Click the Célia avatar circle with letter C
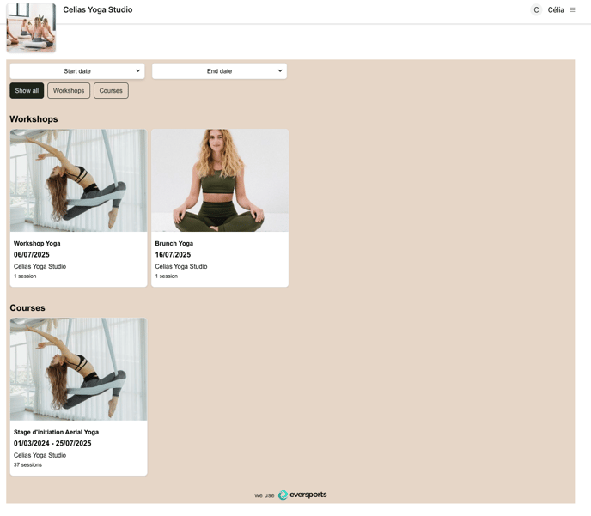Screen dimensions: 591x516 pyautogui.click(x=536, y=9)
